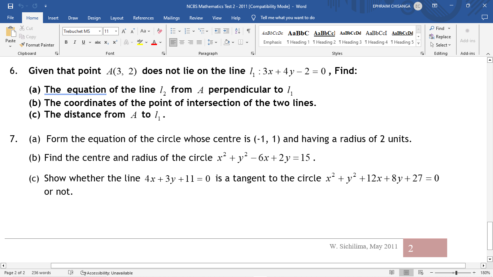
Task: Click the Paste clipboard icon
Action: (10, 32)
